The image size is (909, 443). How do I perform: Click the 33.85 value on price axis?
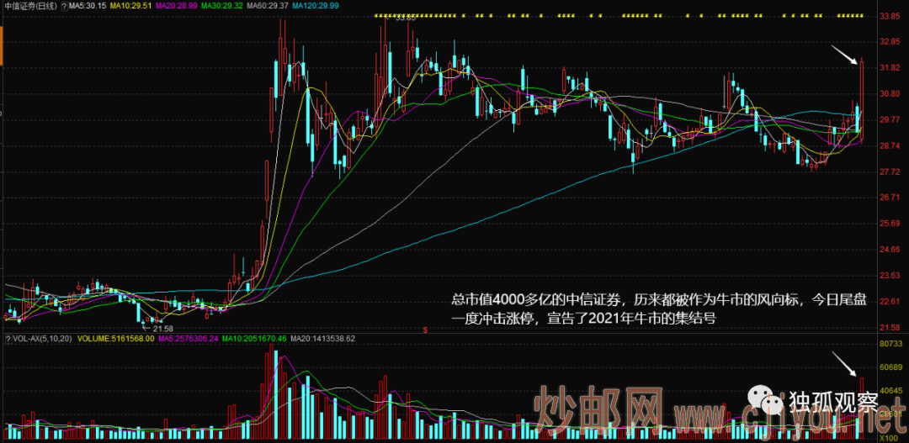click(x=890, y=16)
